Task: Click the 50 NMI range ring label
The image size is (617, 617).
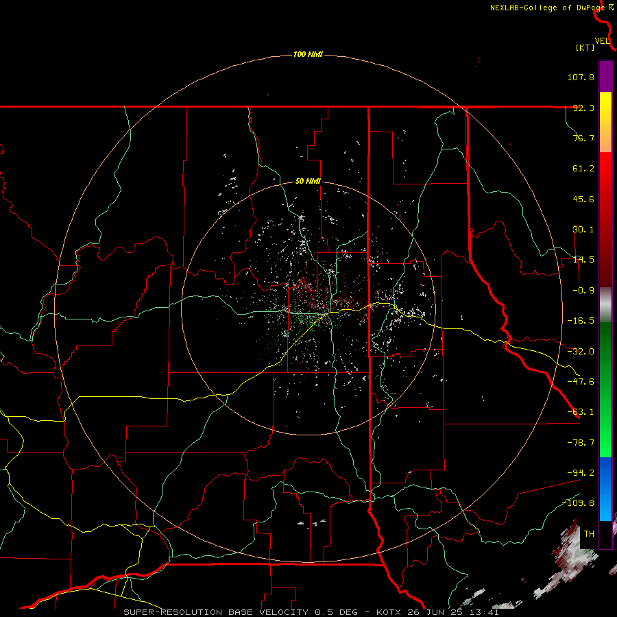Action: (308, 182)
